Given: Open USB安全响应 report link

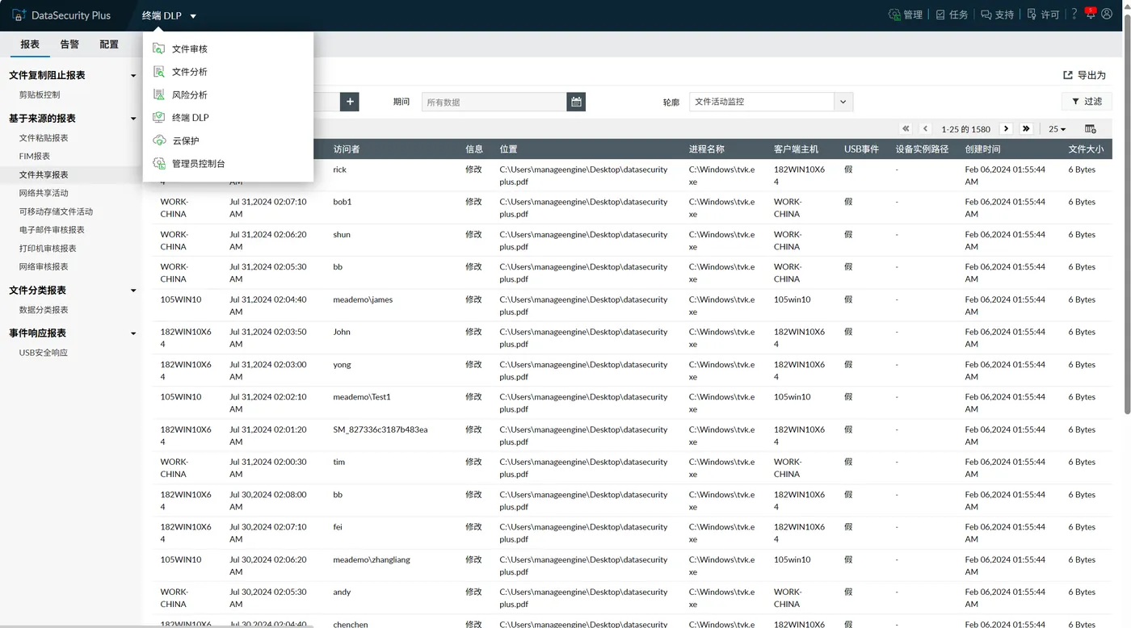Looking at the screenshot, I should (44, 353).
